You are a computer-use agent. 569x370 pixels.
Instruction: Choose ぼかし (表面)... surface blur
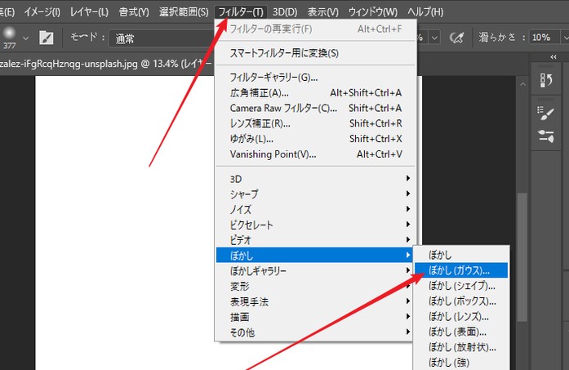[x=461, y=332]
